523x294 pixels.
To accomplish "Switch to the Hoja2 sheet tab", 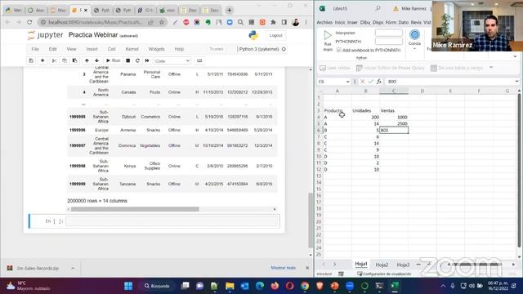I will click(x=382, y=265).
